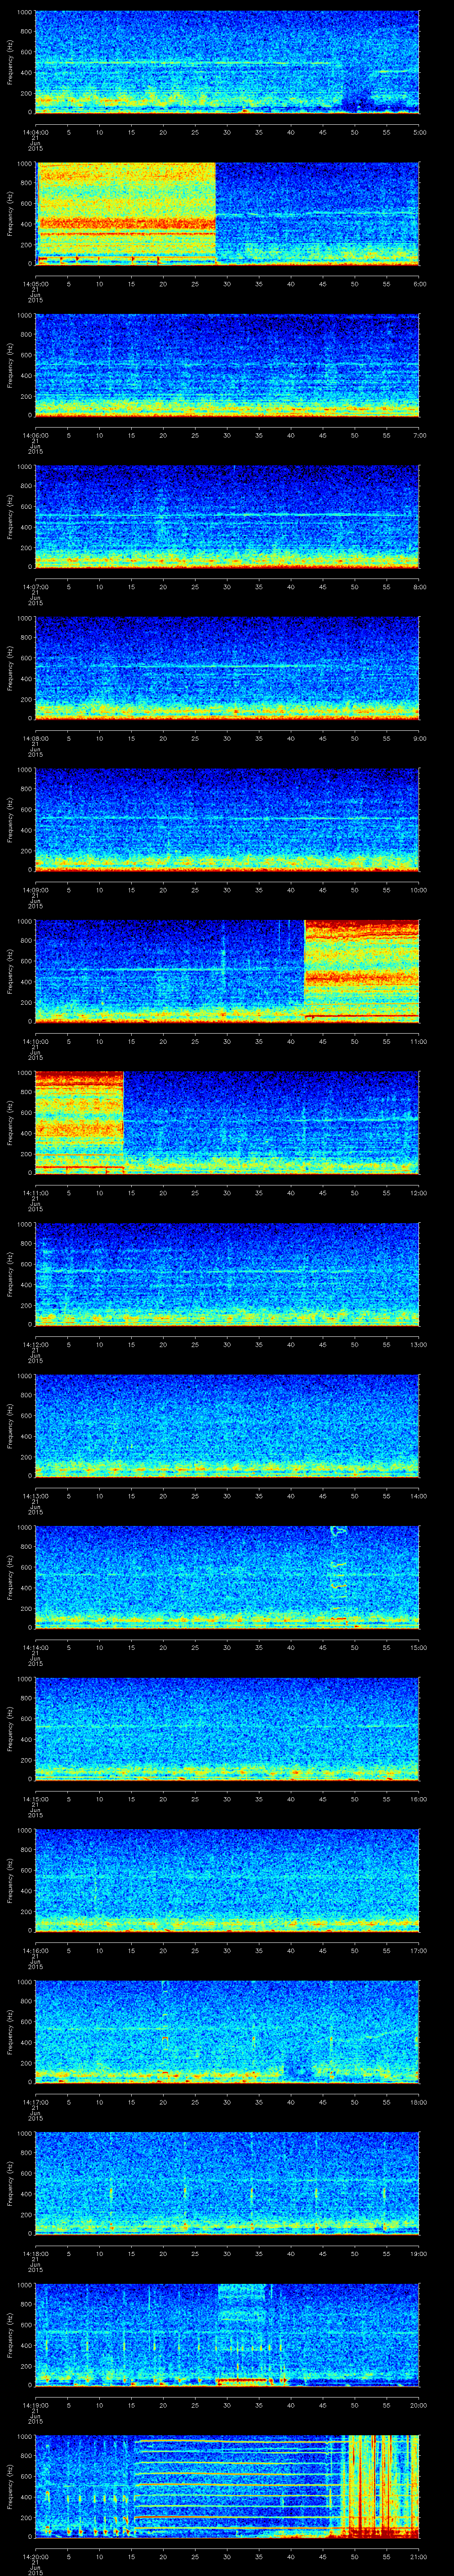Click the spectrogram panel starting at 14:13:00

pyautogui.click(x=227, y=1425)
